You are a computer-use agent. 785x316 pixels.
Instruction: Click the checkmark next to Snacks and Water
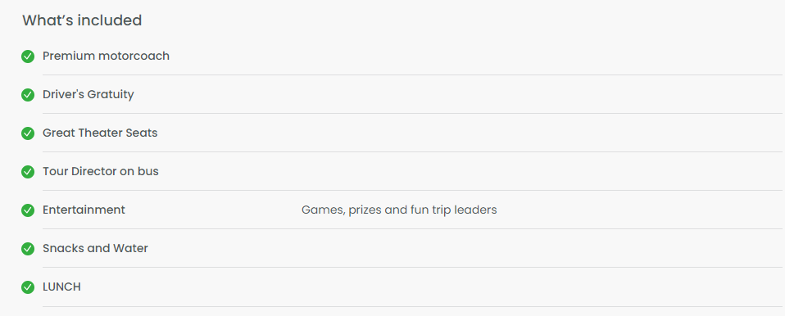28,249
